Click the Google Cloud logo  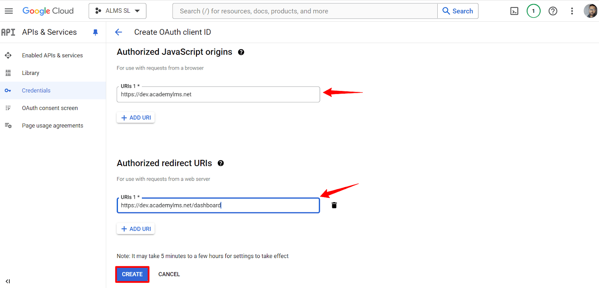pyautogui.click(x=48, y=11)
